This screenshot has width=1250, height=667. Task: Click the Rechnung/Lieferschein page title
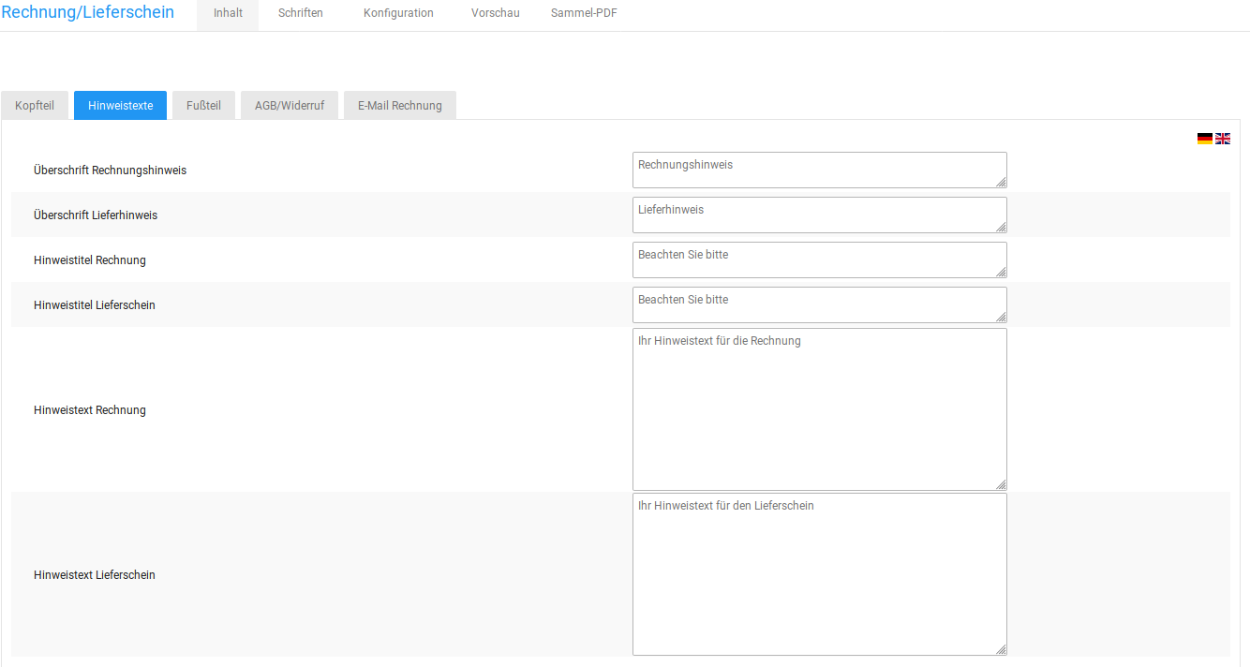[x=87, y=13]
